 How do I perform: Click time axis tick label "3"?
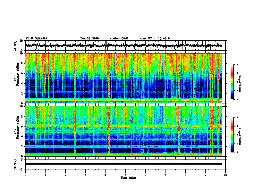tap(85, 175)
